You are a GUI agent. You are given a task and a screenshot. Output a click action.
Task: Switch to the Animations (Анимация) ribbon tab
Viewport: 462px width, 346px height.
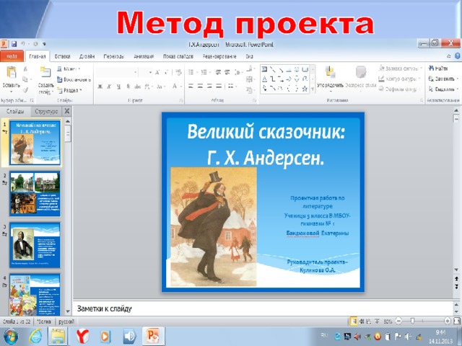point(144,56)
